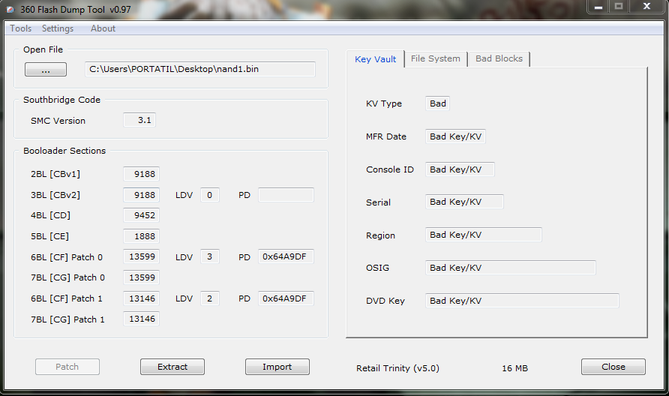This screenshot has width=669, height=396.
Task: Click the empty 3BL PD field
Action: (286, 195)
